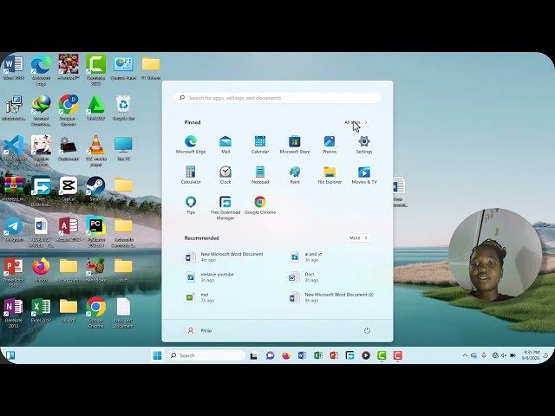Open the green Camtasia taskbar icon
This screenshot has width=555, height=416.
[382, 355]
